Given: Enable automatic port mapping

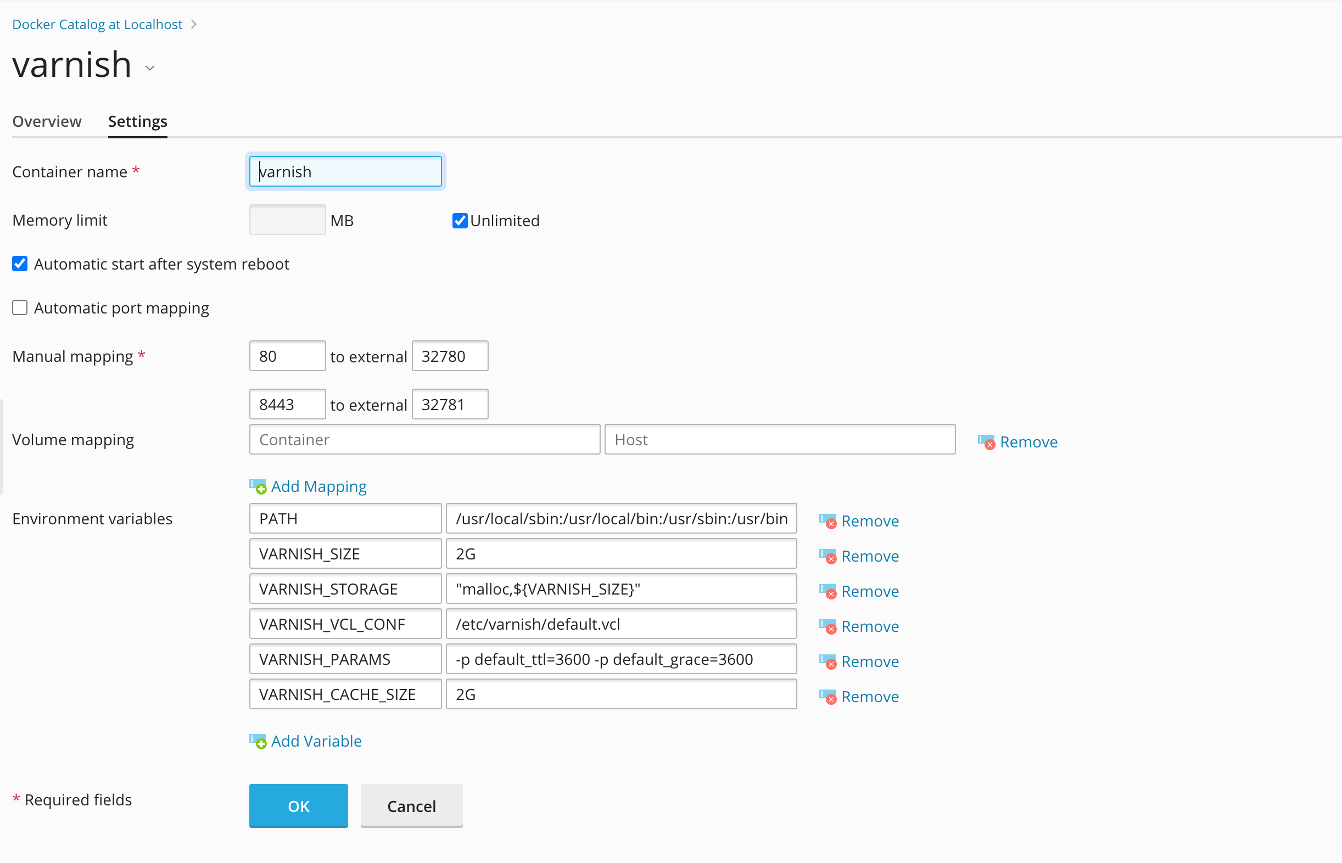Looking at the screenshot, I should tap(20, 307).
